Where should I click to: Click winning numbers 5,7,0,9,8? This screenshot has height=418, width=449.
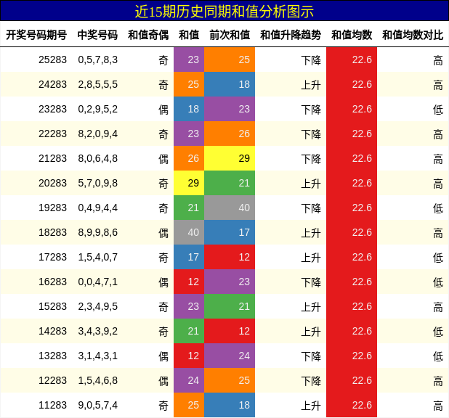click(x=97, y=183)
